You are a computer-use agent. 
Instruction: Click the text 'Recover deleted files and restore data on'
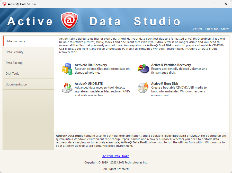102,69
